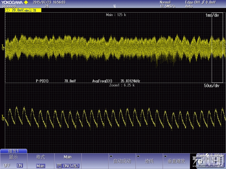Click the Auto trigger mode text

tap(189, 6)
